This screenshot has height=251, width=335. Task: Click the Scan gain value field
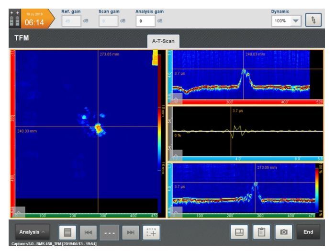108,21
